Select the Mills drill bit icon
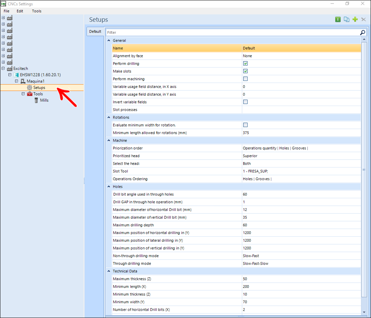Screen dimensions: 371x318 point(36,100)
